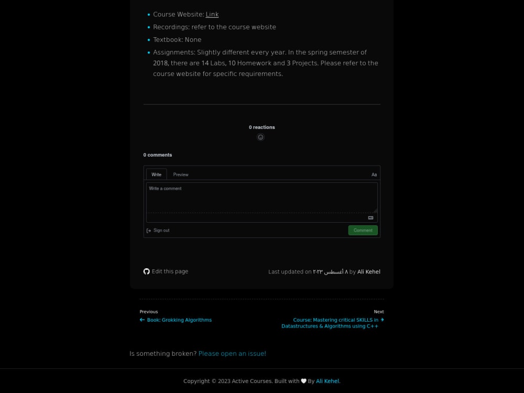Click the left arrow beside Previous link
The image size is (524, 393).
coord(141,320)
